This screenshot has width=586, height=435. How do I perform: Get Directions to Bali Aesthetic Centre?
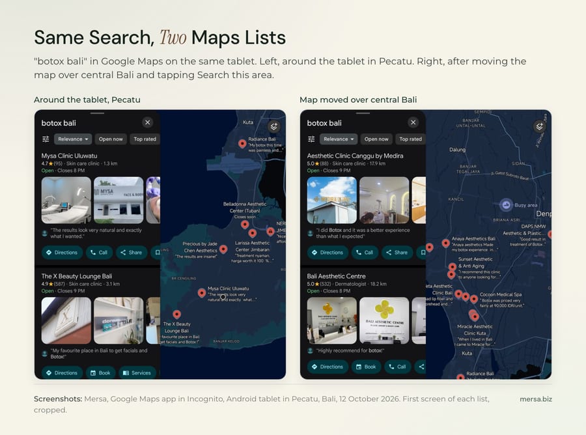[x=328, y=367]
